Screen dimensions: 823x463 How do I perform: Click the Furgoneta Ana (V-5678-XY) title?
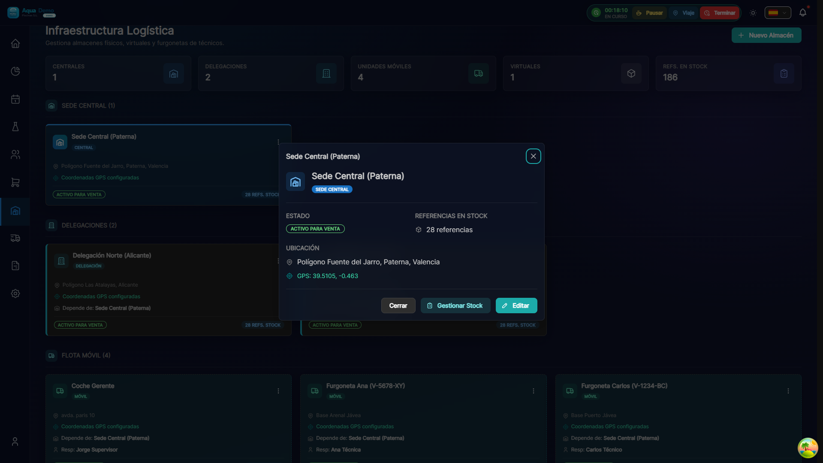coord(365,386)
